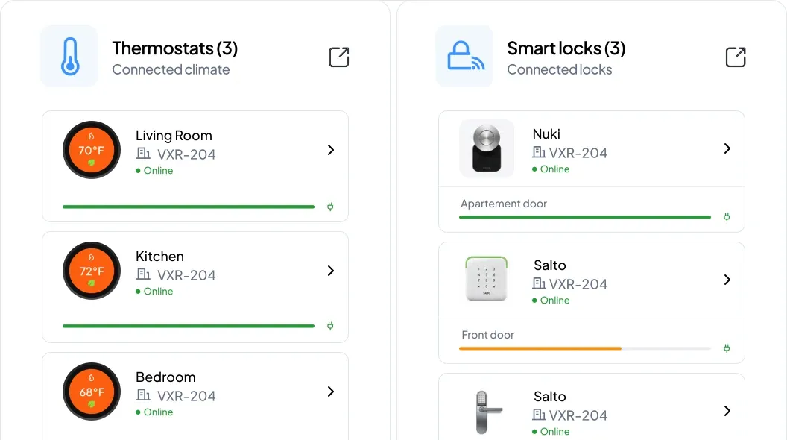Image resolution: width=787 pixels, height=440 pixels.
Task: Click the 'Apartement door' label
Action: tap(503, 204)
